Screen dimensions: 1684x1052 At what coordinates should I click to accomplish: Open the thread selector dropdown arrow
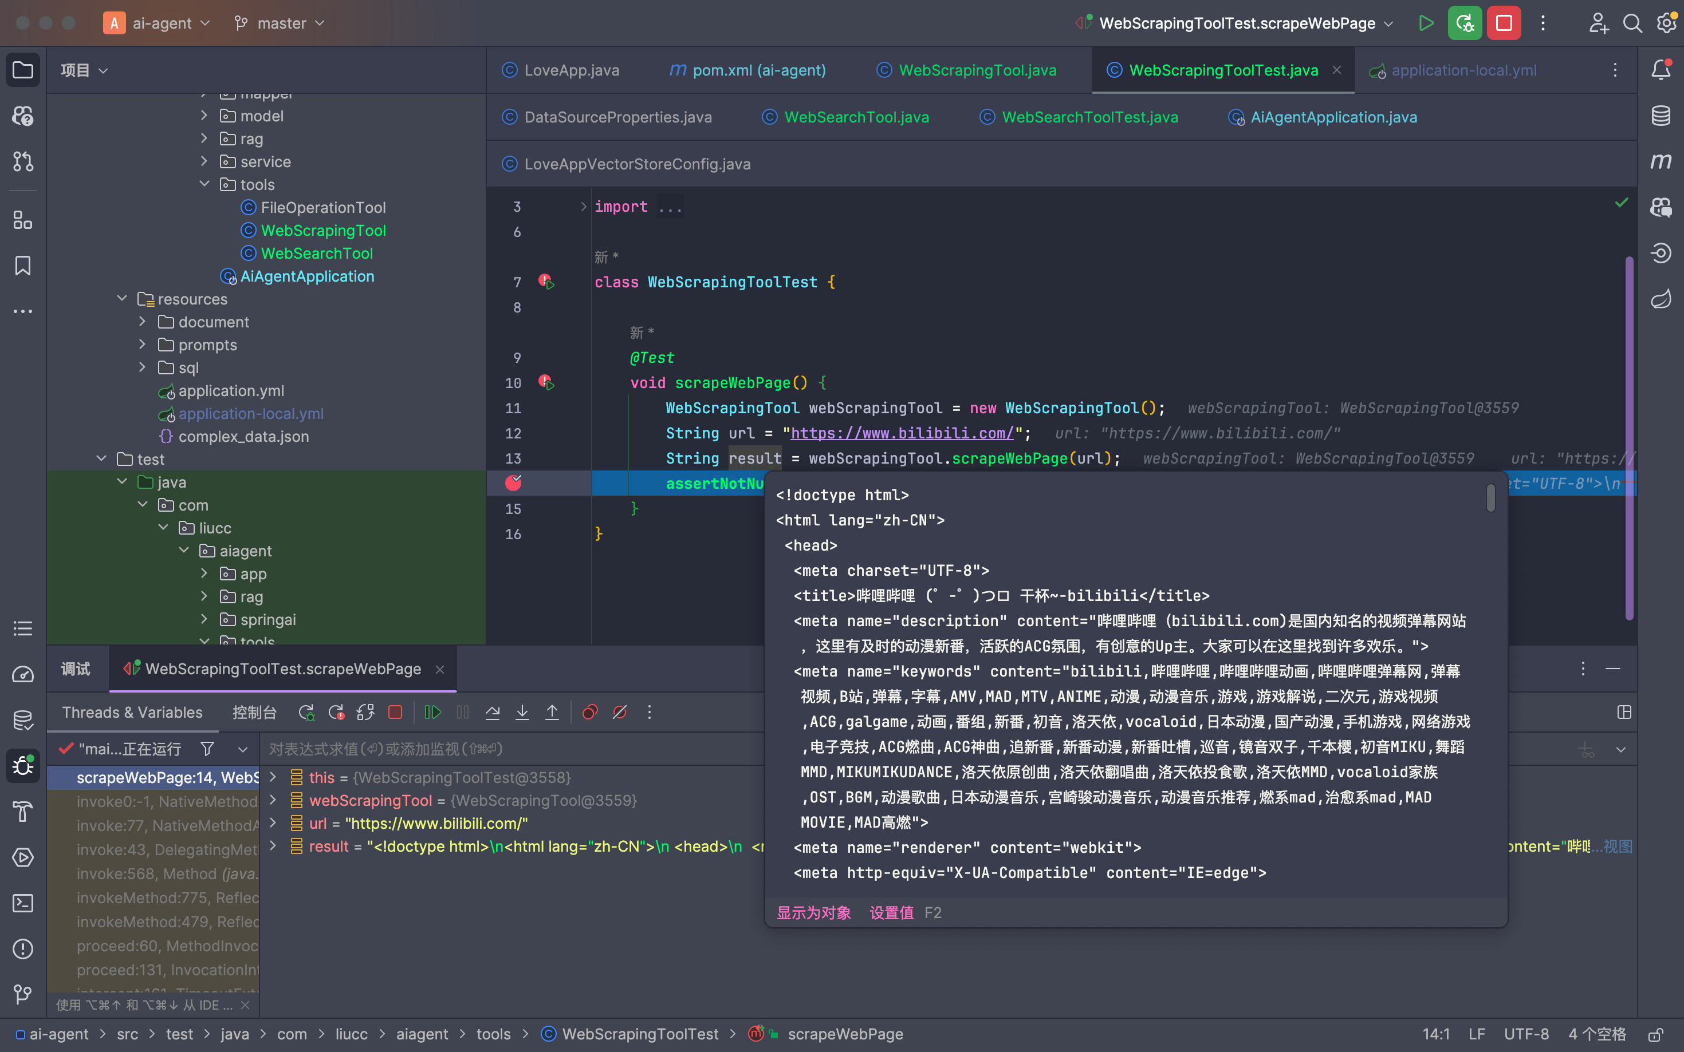[242, 749]
